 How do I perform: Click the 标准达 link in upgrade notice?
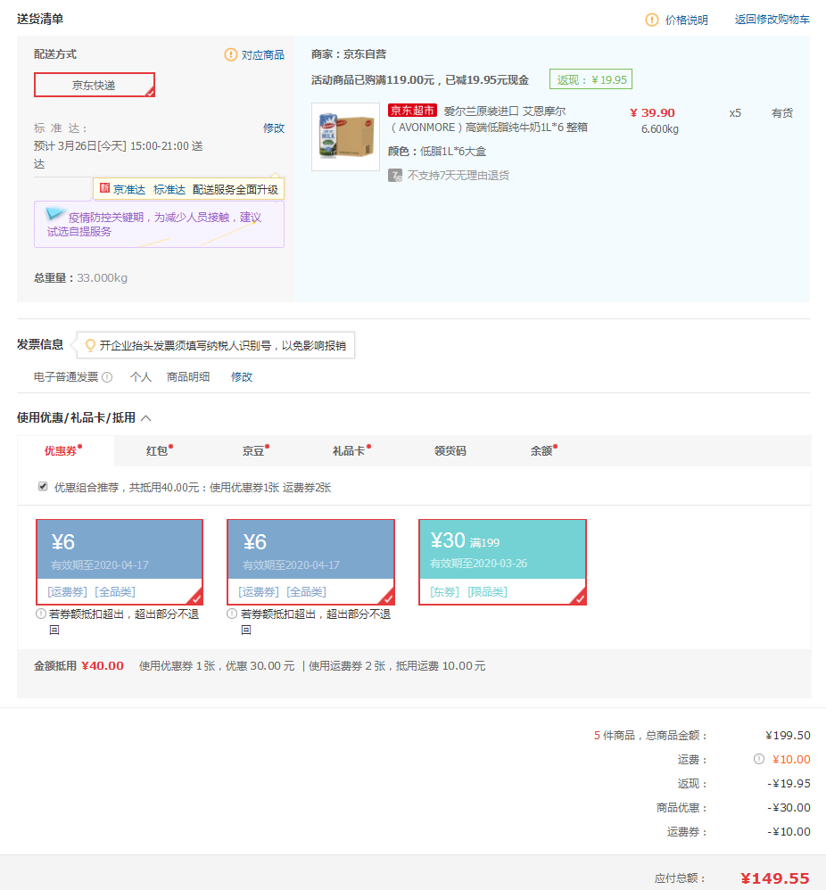point(169,190)
